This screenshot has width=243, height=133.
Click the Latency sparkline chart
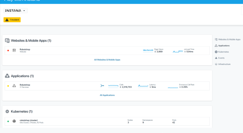pyautogui.click(x=143, y=86)
